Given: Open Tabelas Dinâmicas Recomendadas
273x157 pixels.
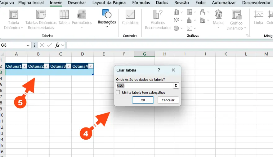Looking at the screenshot, I should pyautogui.click(x=41, y=20).
